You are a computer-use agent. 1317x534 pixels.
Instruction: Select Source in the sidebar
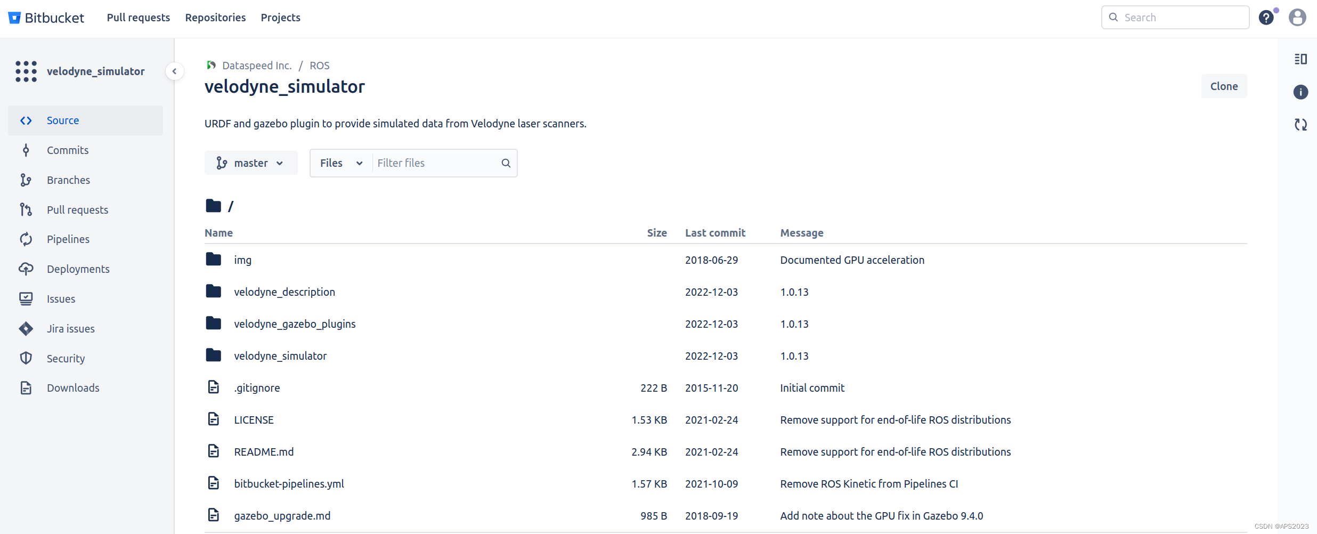pos(85,120)
